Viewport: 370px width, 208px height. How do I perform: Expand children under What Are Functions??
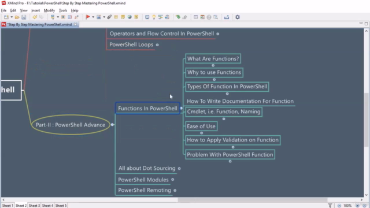pos(213,65)
